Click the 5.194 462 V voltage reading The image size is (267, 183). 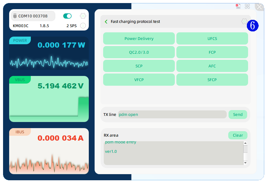coord(61,86)
